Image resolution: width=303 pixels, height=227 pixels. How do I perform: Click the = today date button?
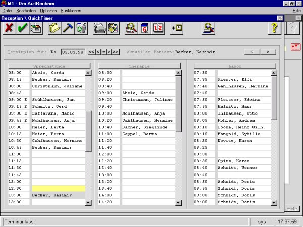click(104, 52)
